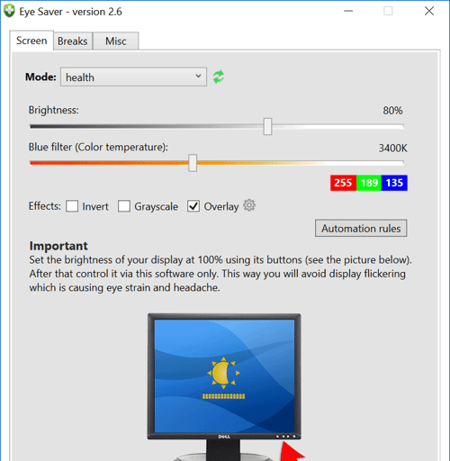Click the Important heading
The image size is (450, 461).
58,246
